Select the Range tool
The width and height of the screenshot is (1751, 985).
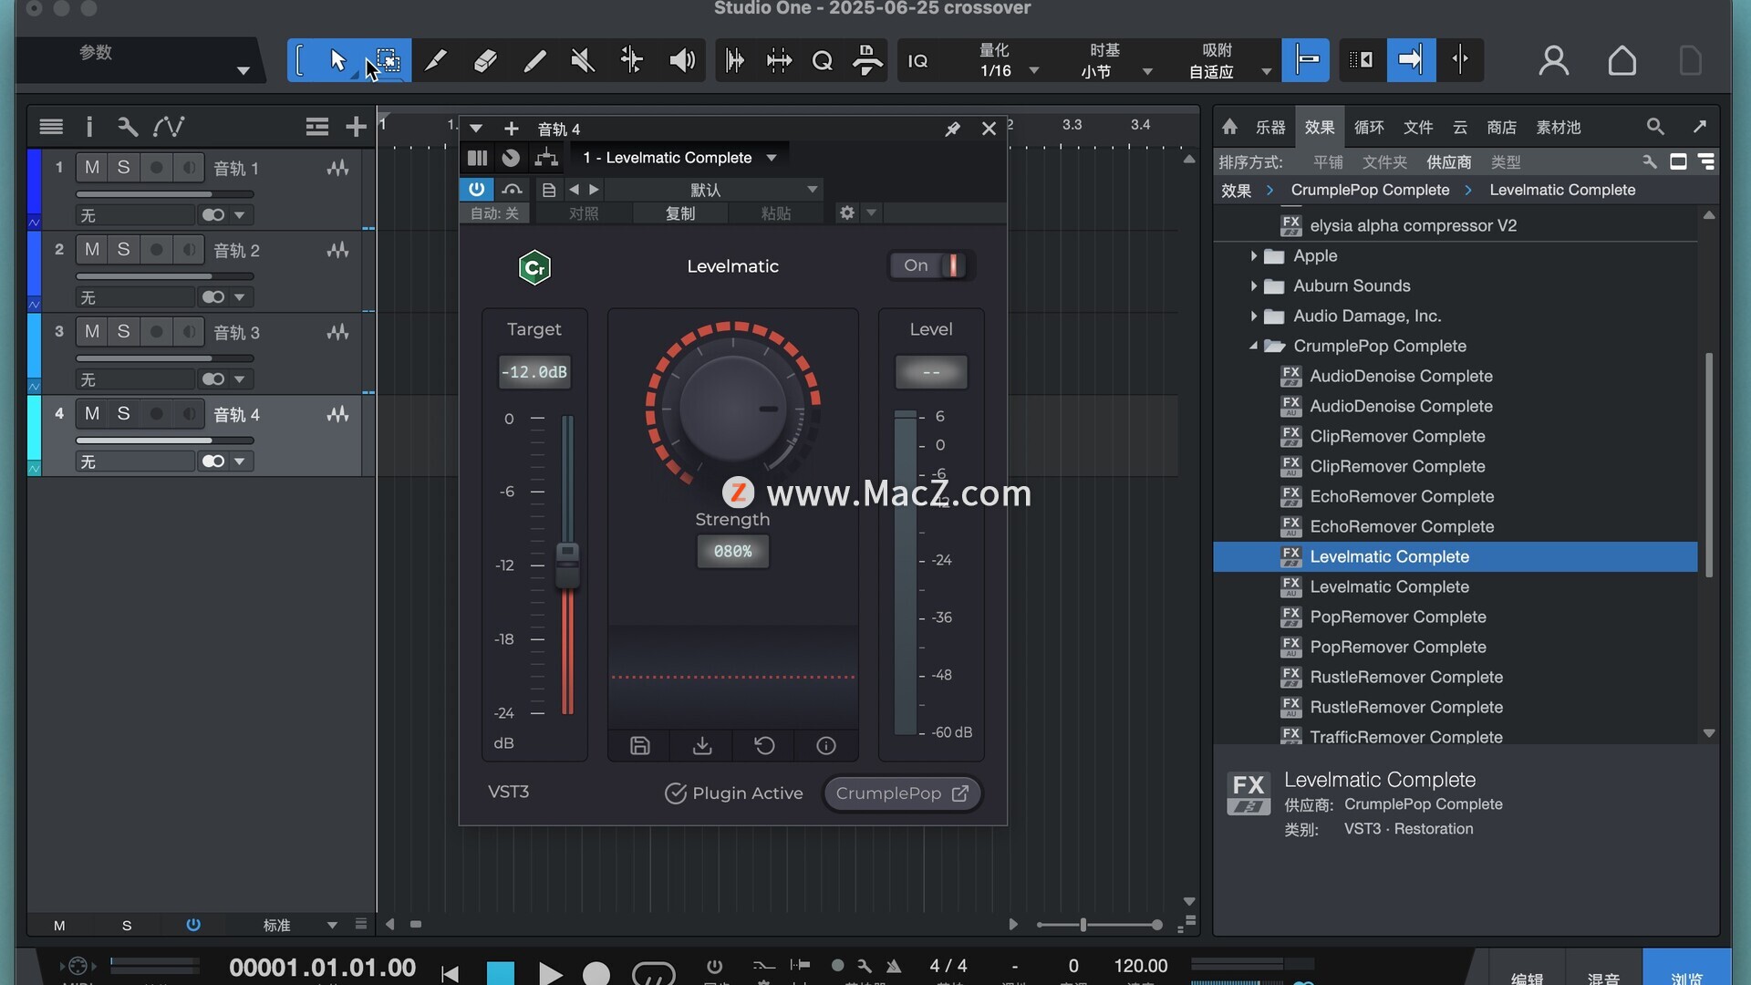click(x=389, y=60)
